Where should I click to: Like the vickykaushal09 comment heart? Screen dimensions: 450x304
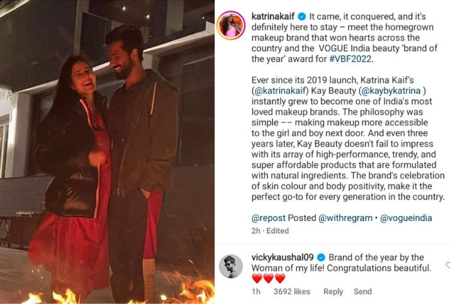coord(447,265)
